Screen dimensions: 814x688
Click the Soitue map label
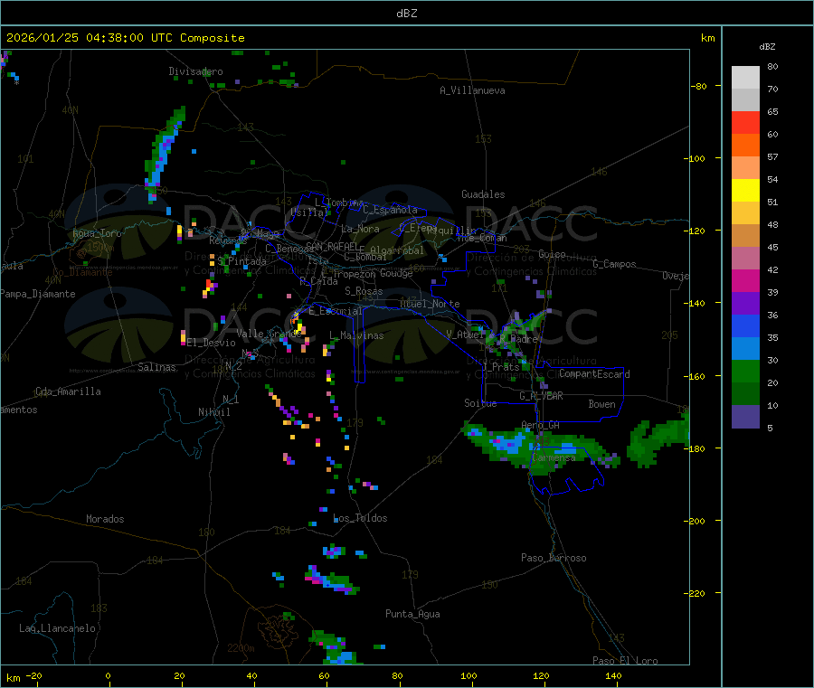click(x=481, y=403)
